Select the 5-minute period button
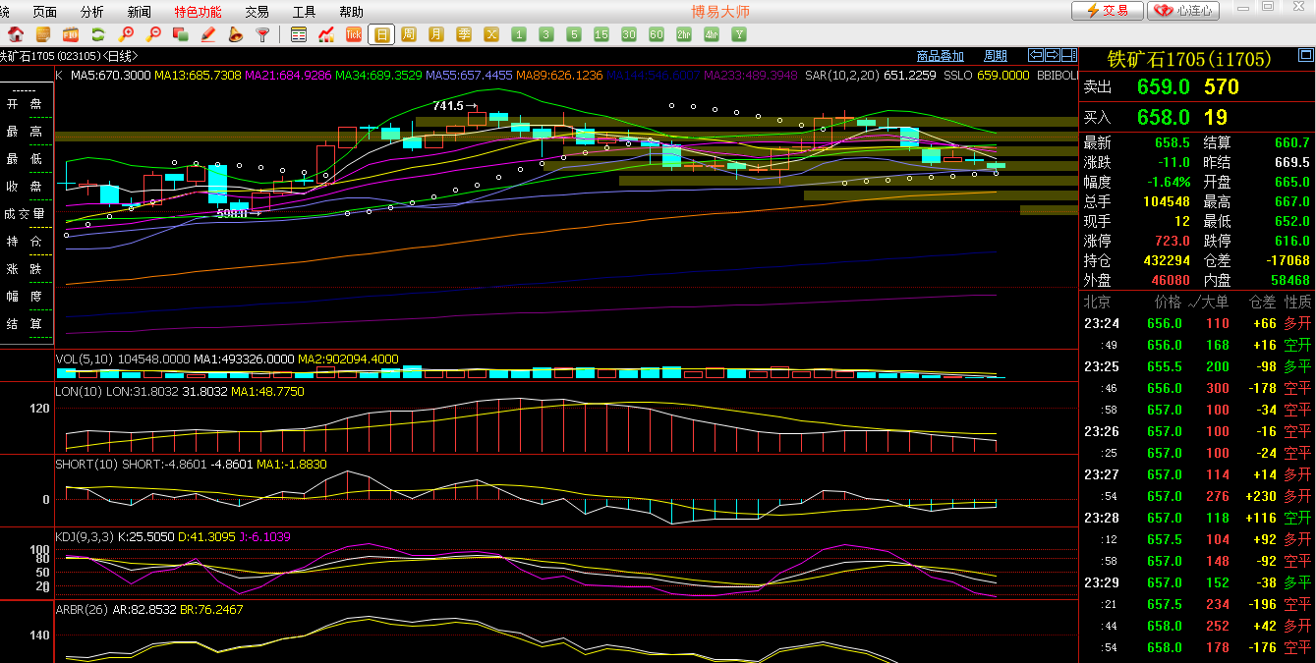The height and width of the screenshot is (663, 1316). click(574, 34)
